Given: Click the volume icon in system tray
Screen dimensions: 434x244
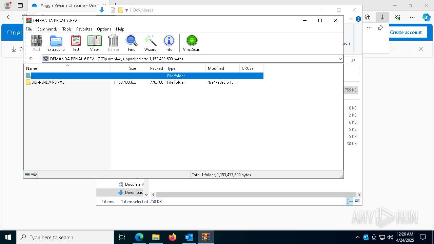Looking at the screenshot, I should [390, 237].
